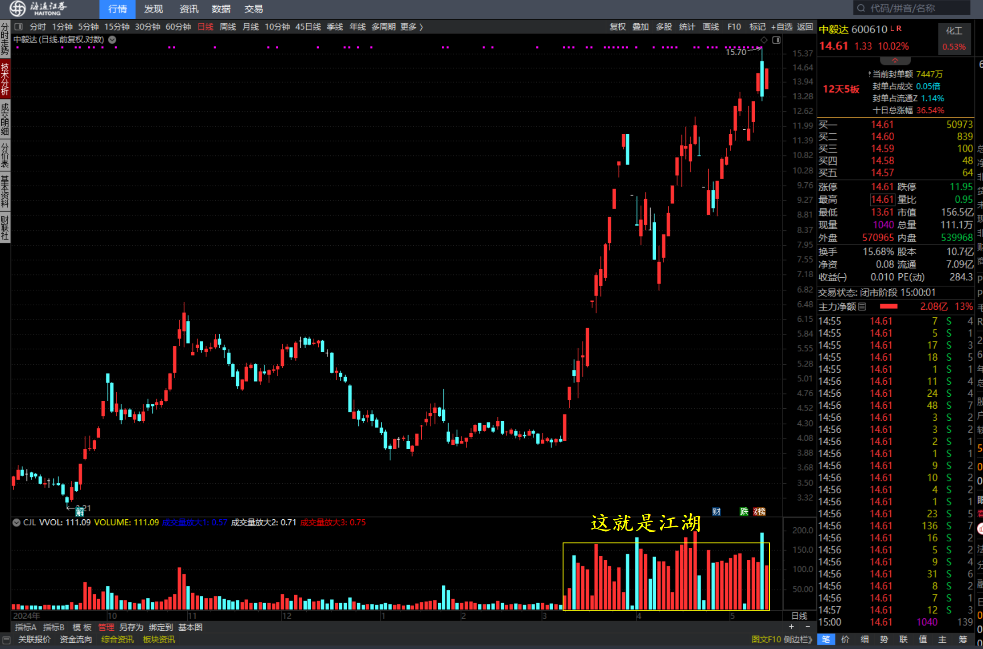Toggle left panel layout icon beside 分时
Screen dimensions: 983x649
(x=18, y=27)
